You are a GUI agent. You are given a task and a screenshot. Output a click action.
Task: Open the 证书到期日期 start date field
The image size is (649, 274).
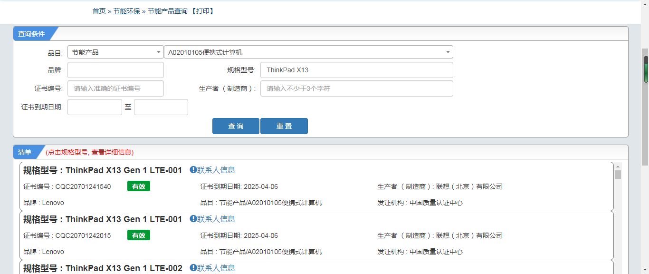pos(95,107)
